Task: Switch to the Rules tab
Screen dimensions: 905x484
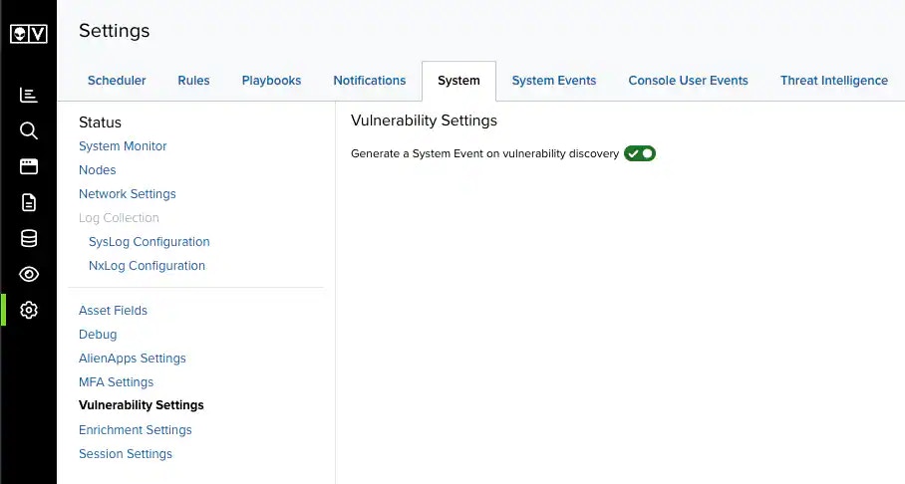Action: (193, 81)
